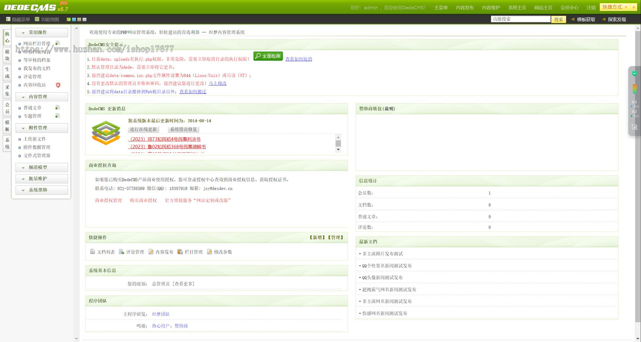Switch to the 系统 side tab

click(7, 143)
